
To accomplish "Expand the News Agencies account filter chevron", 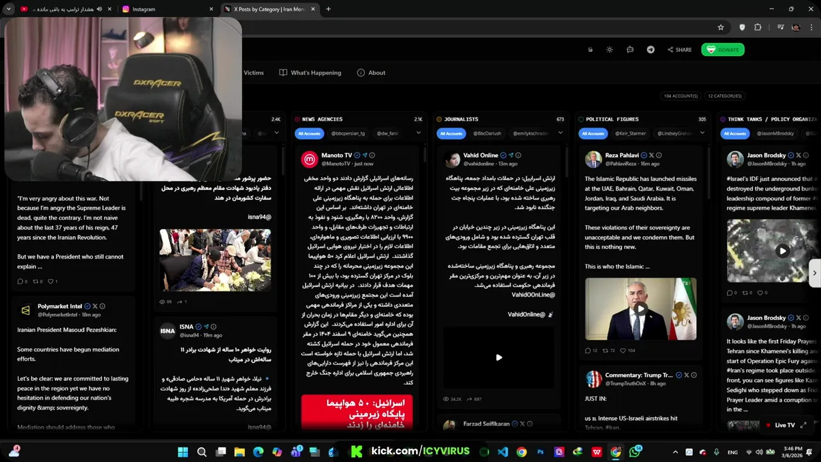I will click(x=418, y=133).
